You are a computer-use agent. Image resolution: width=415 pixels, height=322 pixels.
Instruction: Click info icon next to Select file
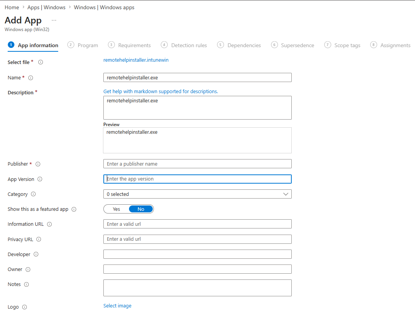click(x=41, y=62)
